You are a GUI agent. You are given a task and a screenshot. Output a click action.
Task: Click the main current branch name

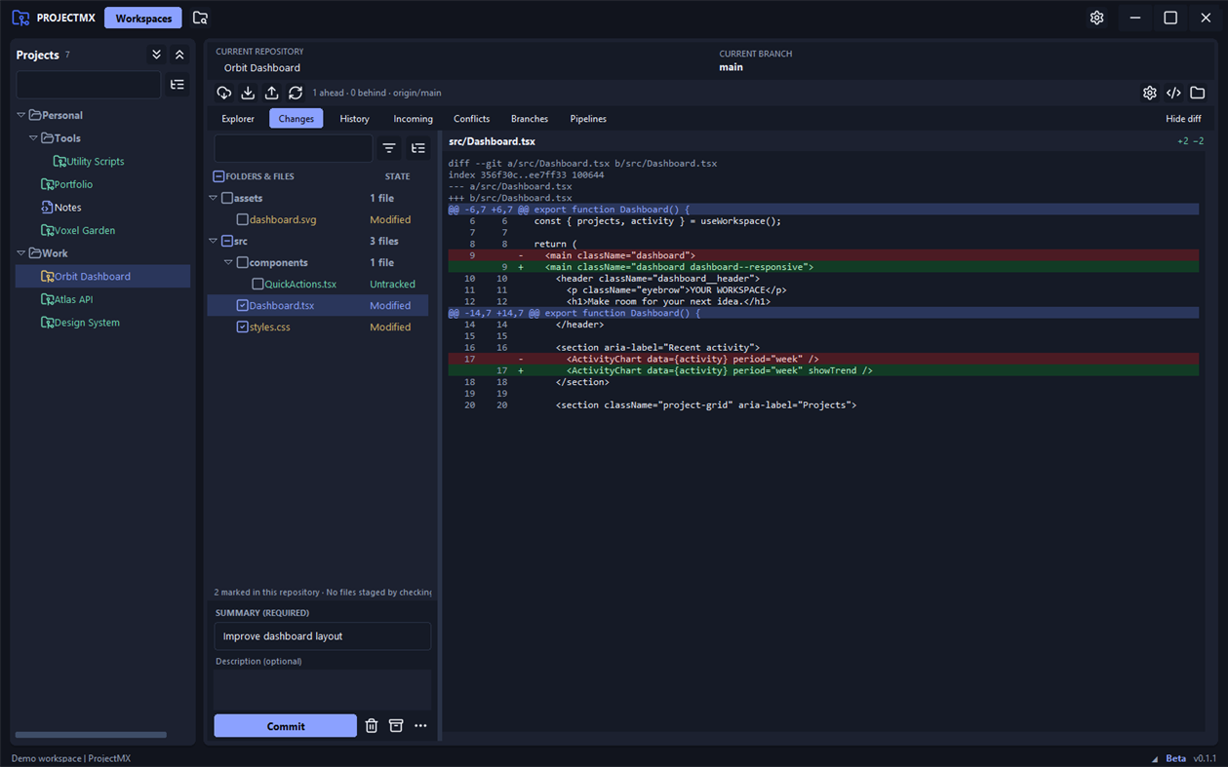coord(731,67)
